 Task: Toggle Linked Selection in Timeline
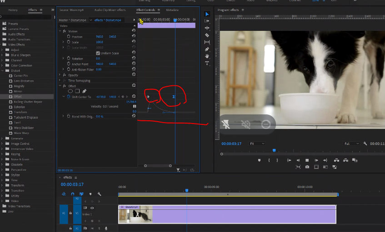pyautogui.click(x=81, y=194)
